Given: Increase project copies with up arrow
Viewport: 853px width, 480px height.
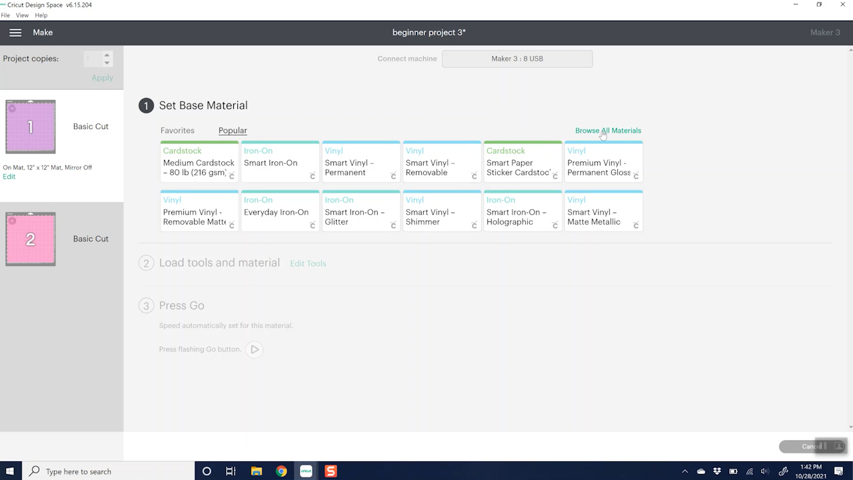Looking at the screenshot, I should 107,55.
